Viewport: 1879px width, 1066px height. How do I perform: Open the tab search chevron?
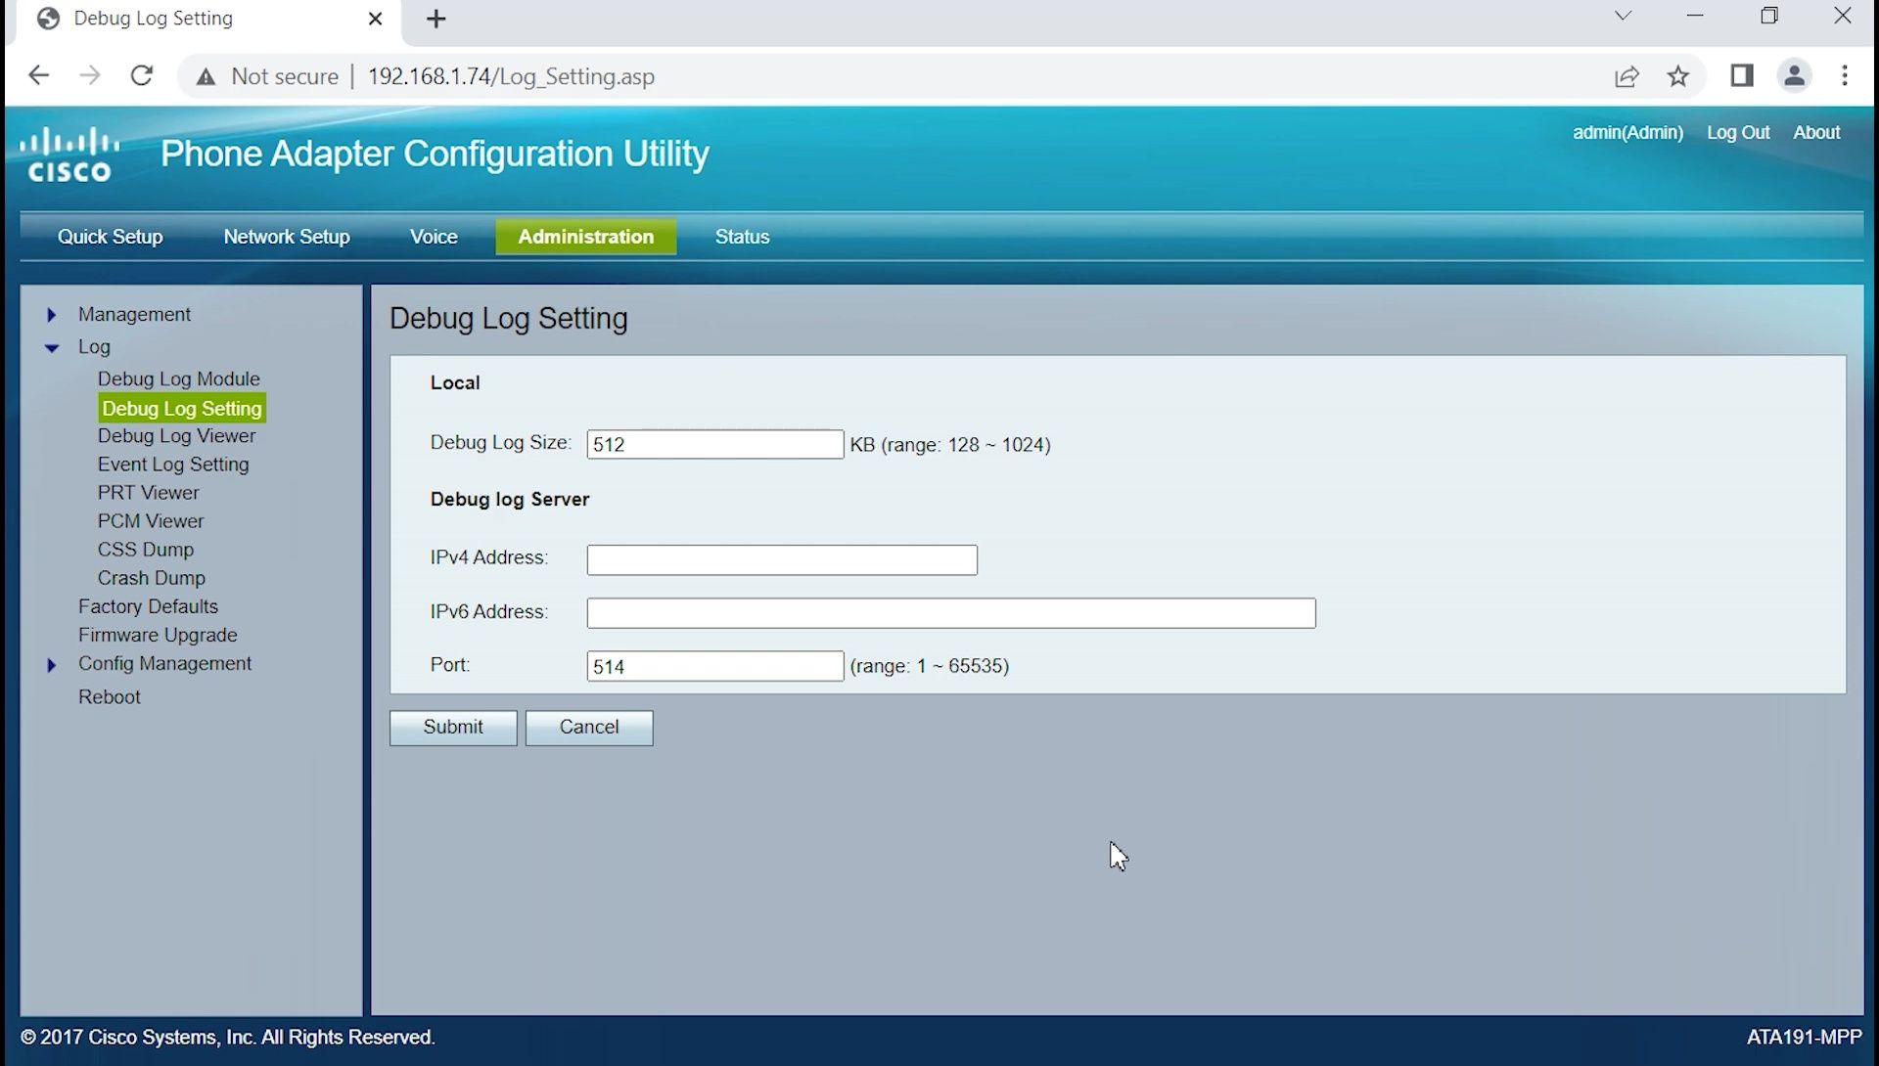[x=1623, y=16]
